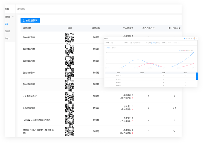Viewport: 203px width, 143px height.
Task: Open the second code-name dropdown in statistics window
Action: 135,43
